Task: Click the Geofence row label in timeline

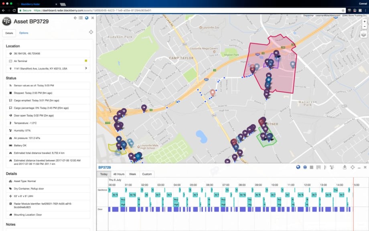Action: pyautogui.click(x=102, y=190)
